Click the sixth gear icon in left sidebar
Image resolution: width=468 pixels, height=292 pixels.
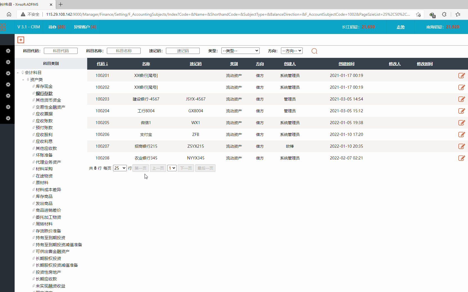8,107
